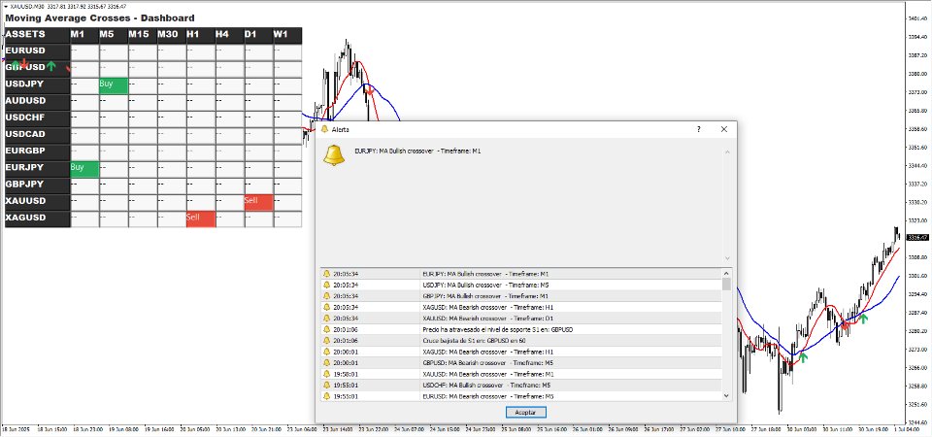The height and width of the screenshot is (437, 932).
Task: Click the bell icon of the 20:00:01 XAGUSD H1 row
Action: click(326, 352)
